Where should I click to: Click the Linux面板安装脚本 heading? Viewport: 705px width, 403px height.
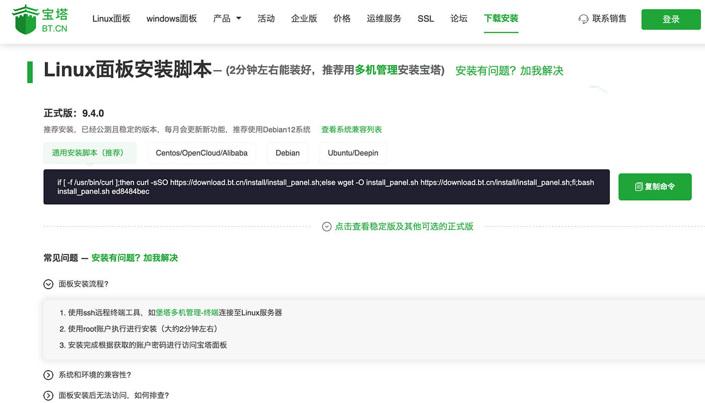(127, 70)
